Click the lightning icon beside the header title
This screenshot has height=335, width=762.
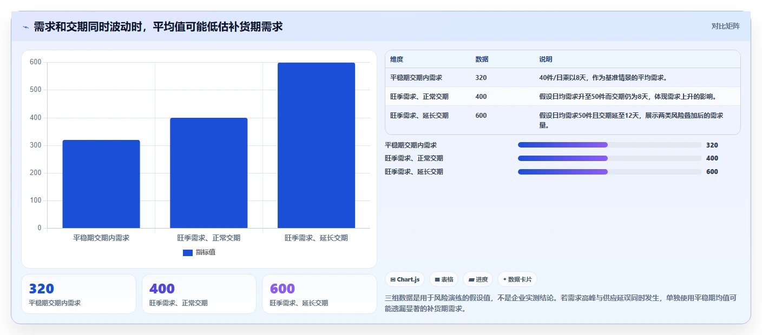26,26
